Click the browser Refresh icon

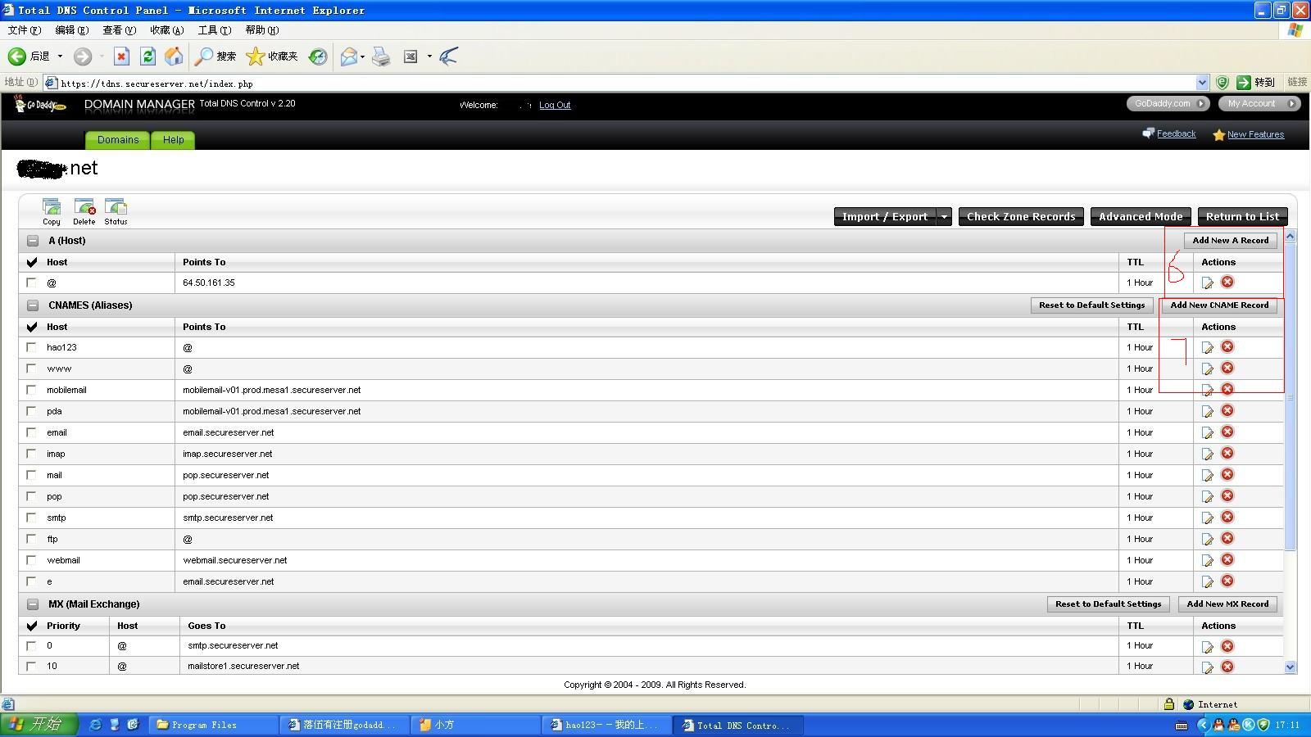pos(147,56)
